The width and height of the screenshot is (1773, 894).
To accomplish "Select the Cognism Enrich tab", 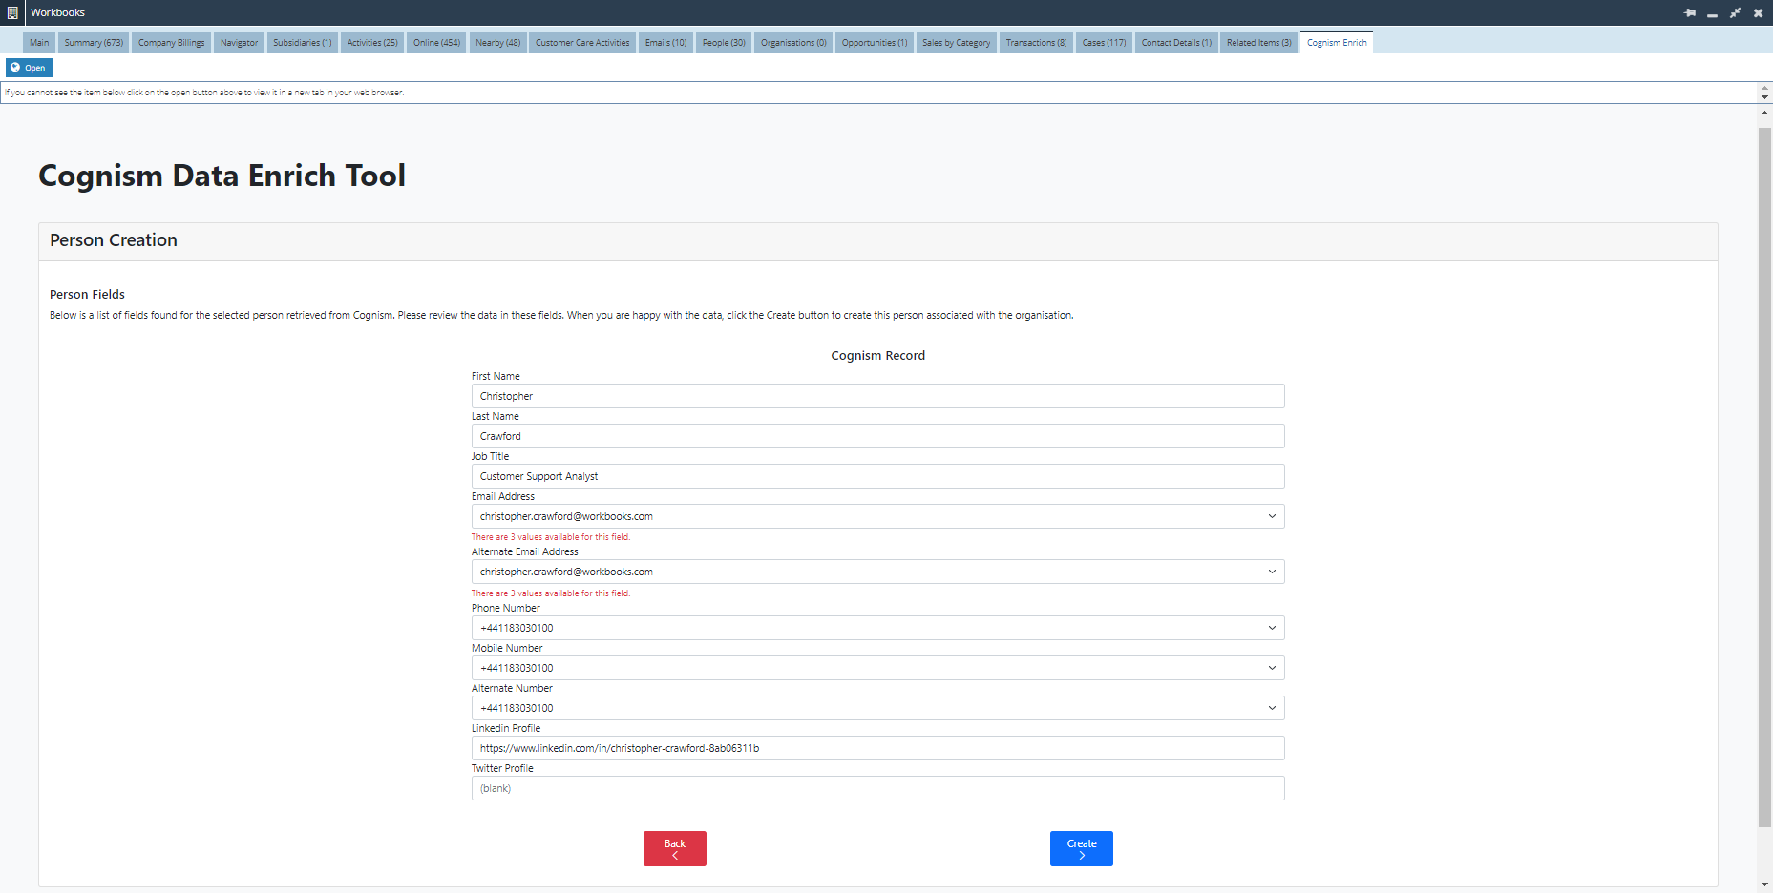I will (x=1337, y=43).
